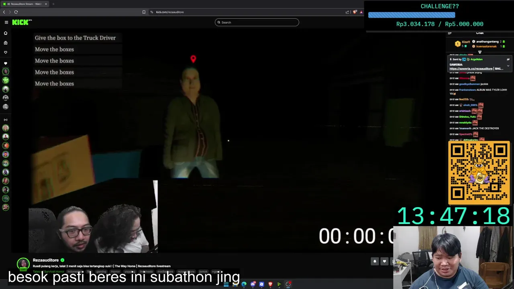Viewport: 514px width, 289px height.
Task: Click Spectre07 chat username
Action: click(466, 134)
